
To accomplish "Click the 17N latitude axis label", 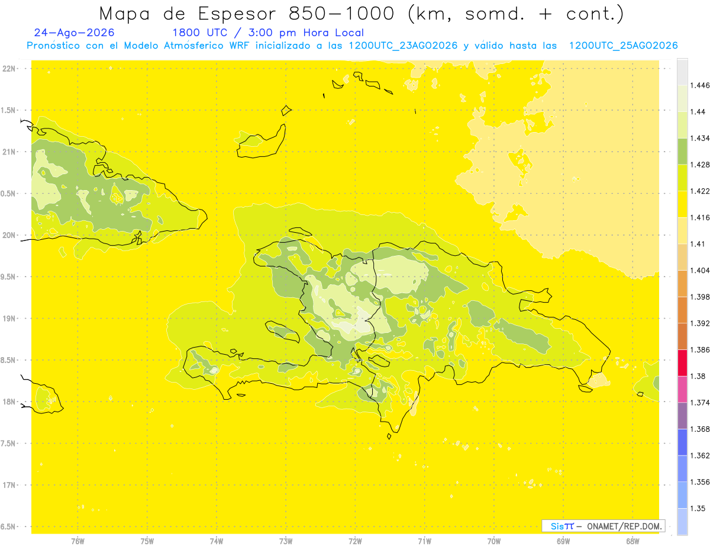I will (8, 485).
